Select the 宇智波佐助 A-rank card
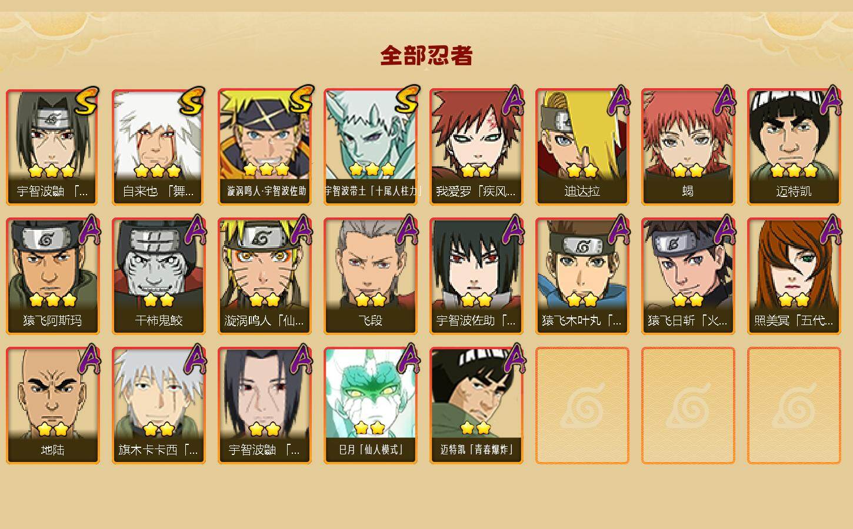Screen dimensions: 853x529 click(x=476, y=276)
